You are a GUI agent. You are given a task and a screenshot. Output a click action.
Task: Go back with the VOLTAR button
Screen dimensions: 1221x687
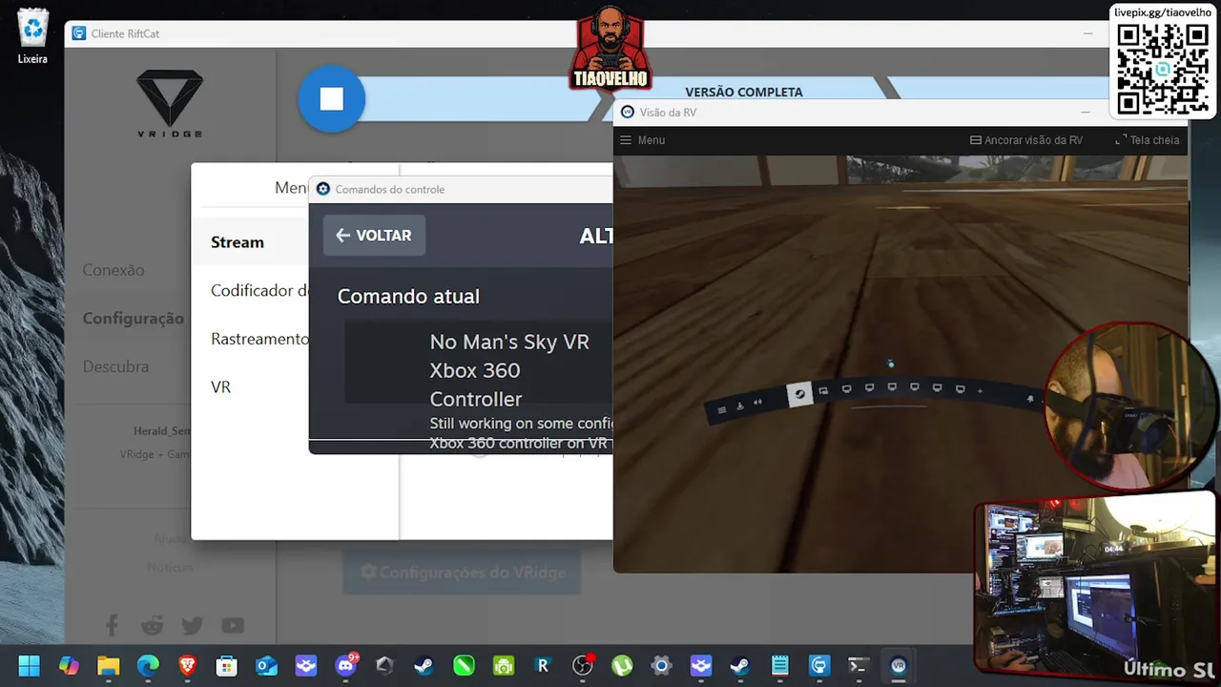[x=374, y=236]
